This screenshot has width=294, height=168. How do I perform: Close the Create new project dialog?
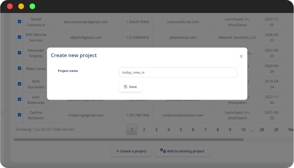pyautogui.click(x=241, y=56)
